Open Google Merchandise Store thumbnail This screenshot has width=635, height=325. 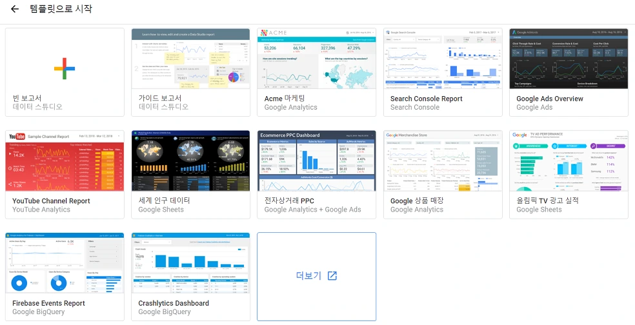443,161
